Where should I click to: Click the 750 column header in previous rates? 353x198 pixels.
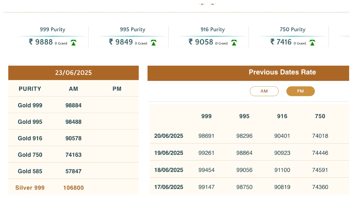tap(320, 116)
